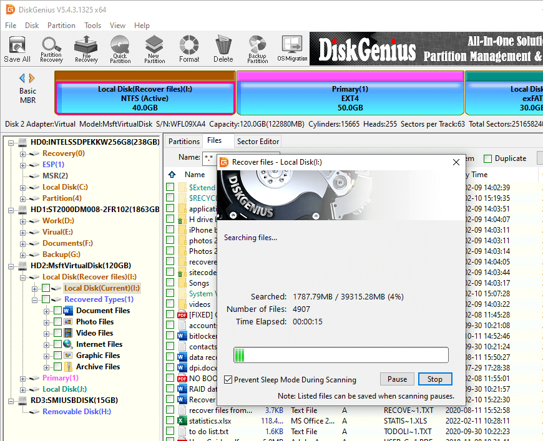This screenshot has height=441, width=543.
Task: Click the Delete toolbar icon
Action: coord(223,49)
